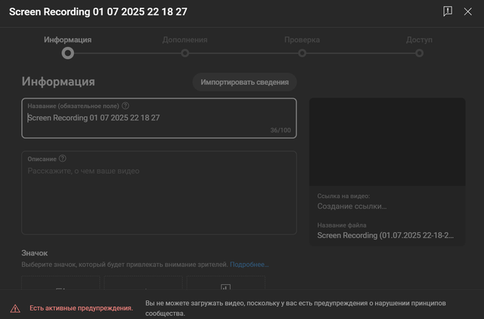The image size is (484, 319).
Task: Click help icon beside Описание label
Action: (x=62, y=159)
